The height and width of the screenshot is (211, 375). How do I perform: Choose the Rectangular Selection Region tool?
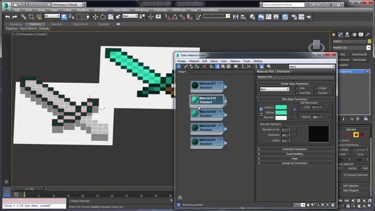tap(79, 17)
